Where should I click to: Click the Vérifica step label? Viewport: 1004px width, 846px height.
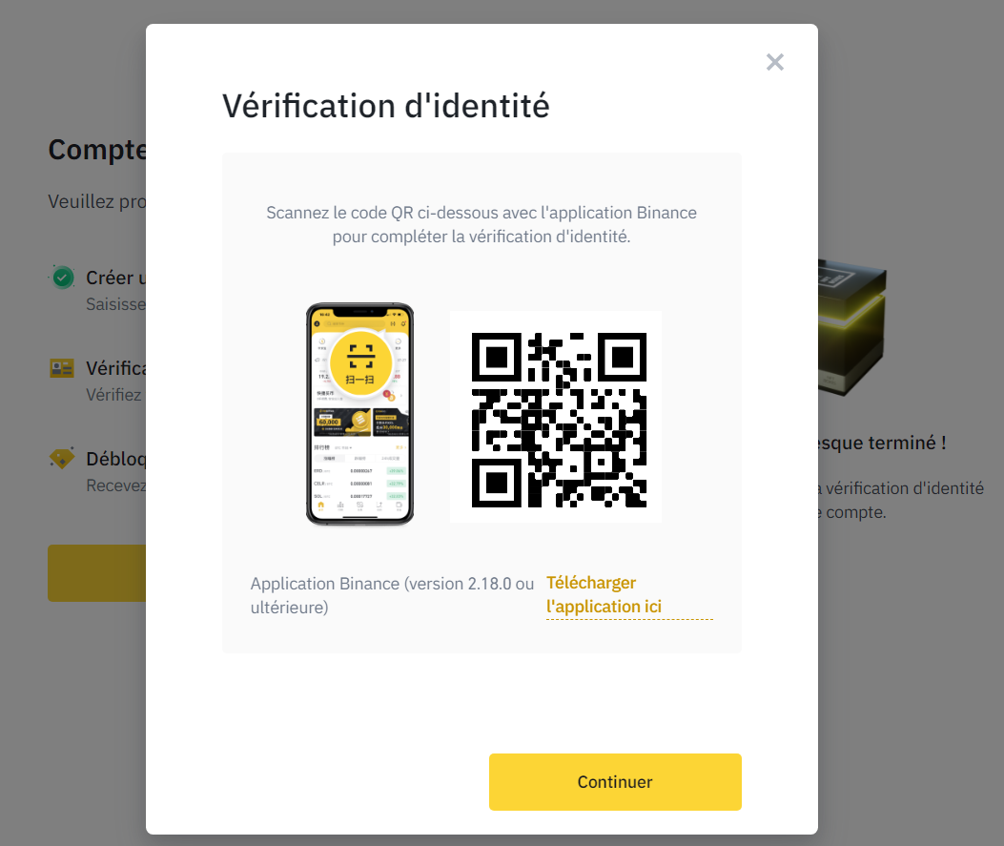point(116,368)
